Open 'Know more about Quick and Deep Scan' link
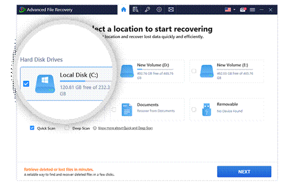 point(126,128)
